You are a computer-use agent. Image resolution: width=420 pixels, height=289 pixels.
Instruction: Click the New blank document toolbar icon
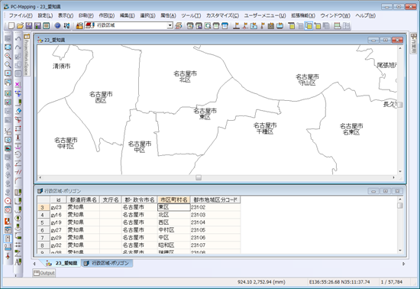pyautogui.click(x=11, y=26)
